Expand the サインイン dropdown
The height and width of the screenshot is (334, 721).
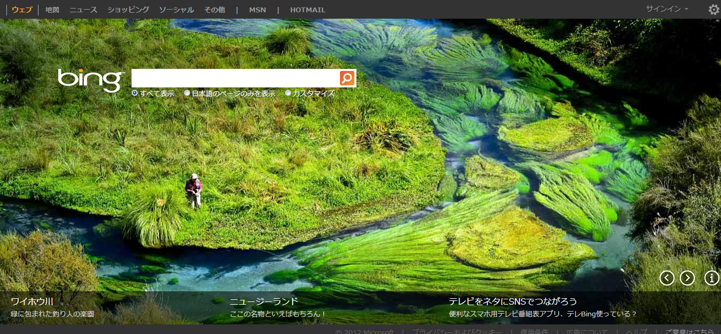tap(666, 9)
